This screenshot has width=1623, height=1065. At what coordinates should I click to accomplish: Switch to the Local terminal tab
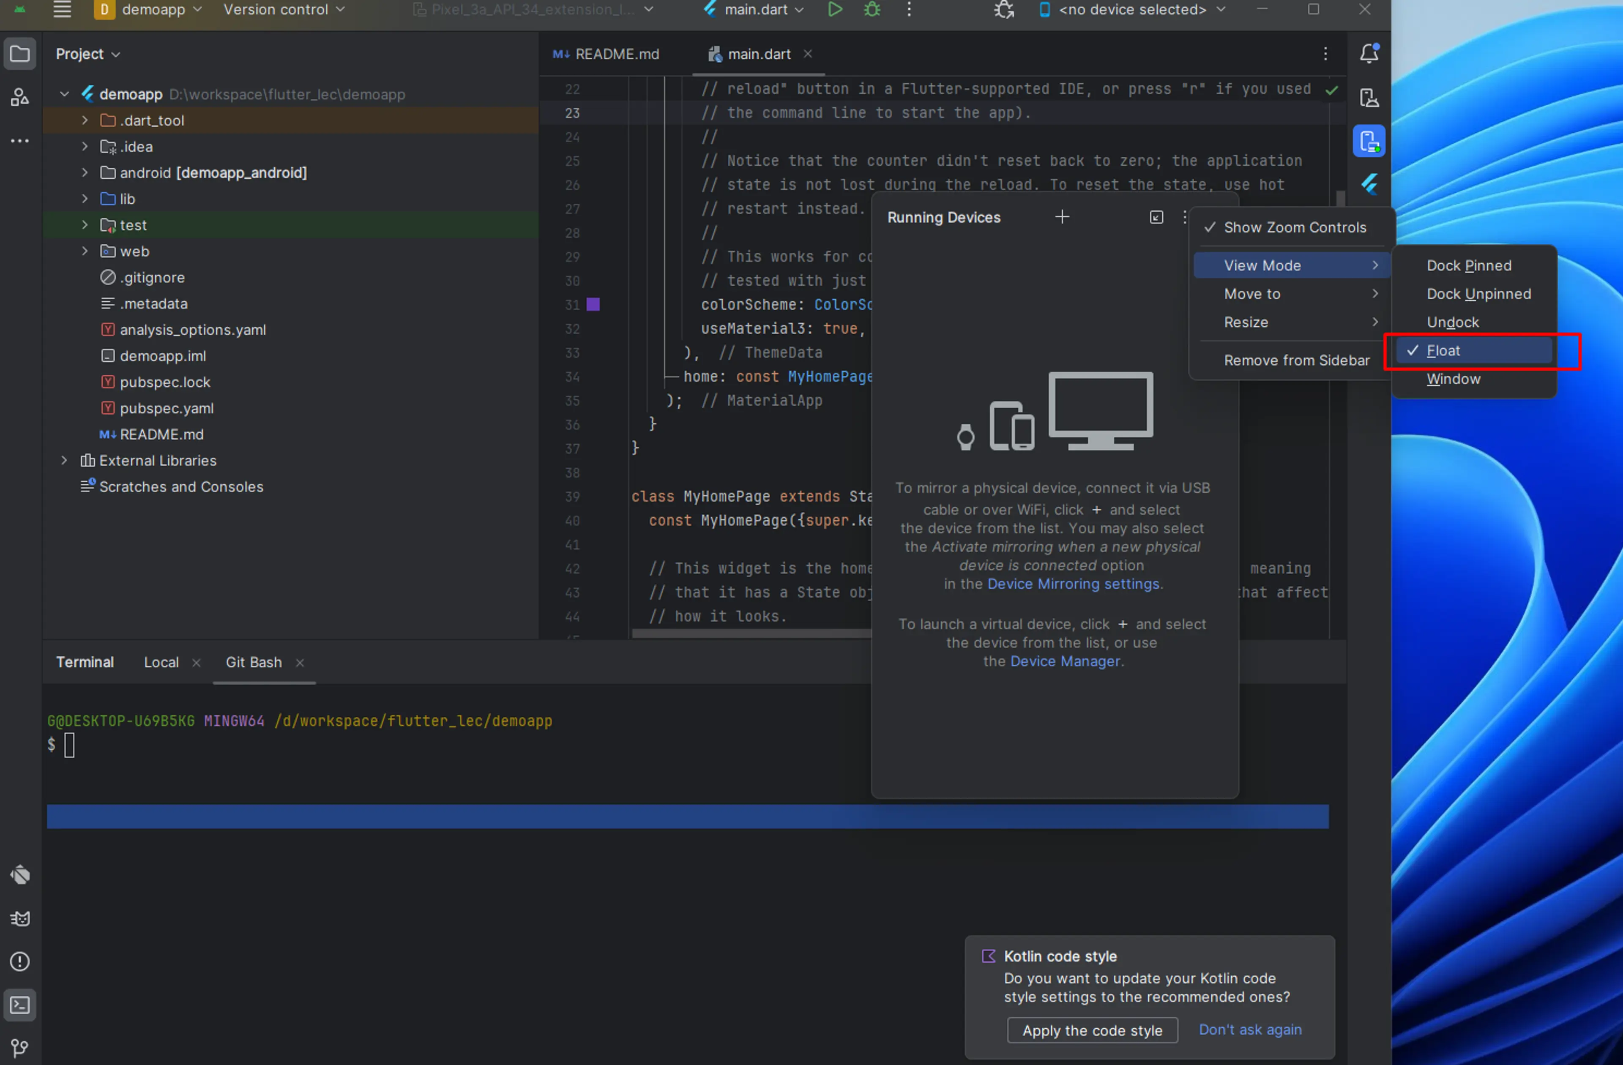[x=161, y=663]
